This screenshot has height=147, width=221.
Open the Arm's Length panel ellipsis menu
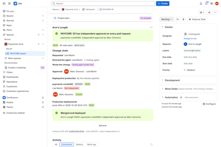point(151,27)
